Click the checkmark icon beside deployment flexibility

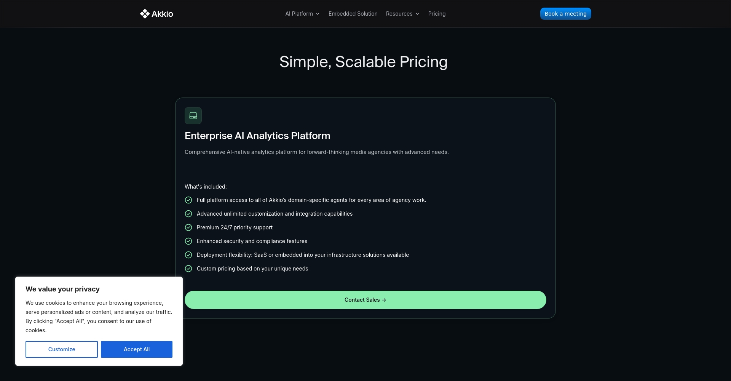188,255
